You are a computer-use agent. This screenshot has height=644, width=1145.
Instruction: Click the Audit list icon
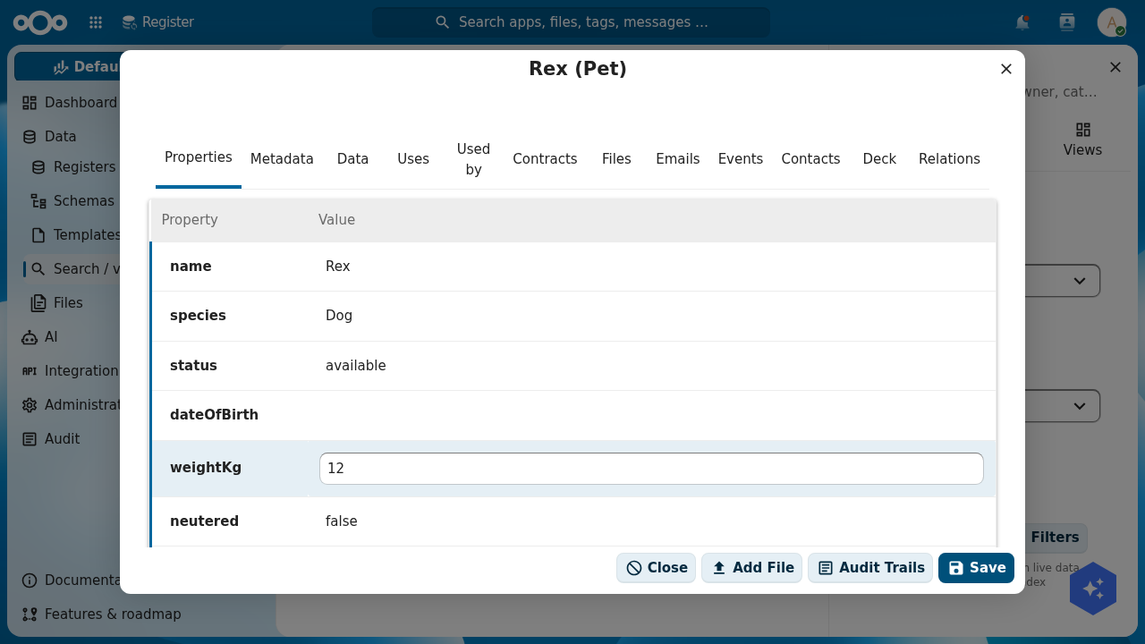click(x=30, y=439)
